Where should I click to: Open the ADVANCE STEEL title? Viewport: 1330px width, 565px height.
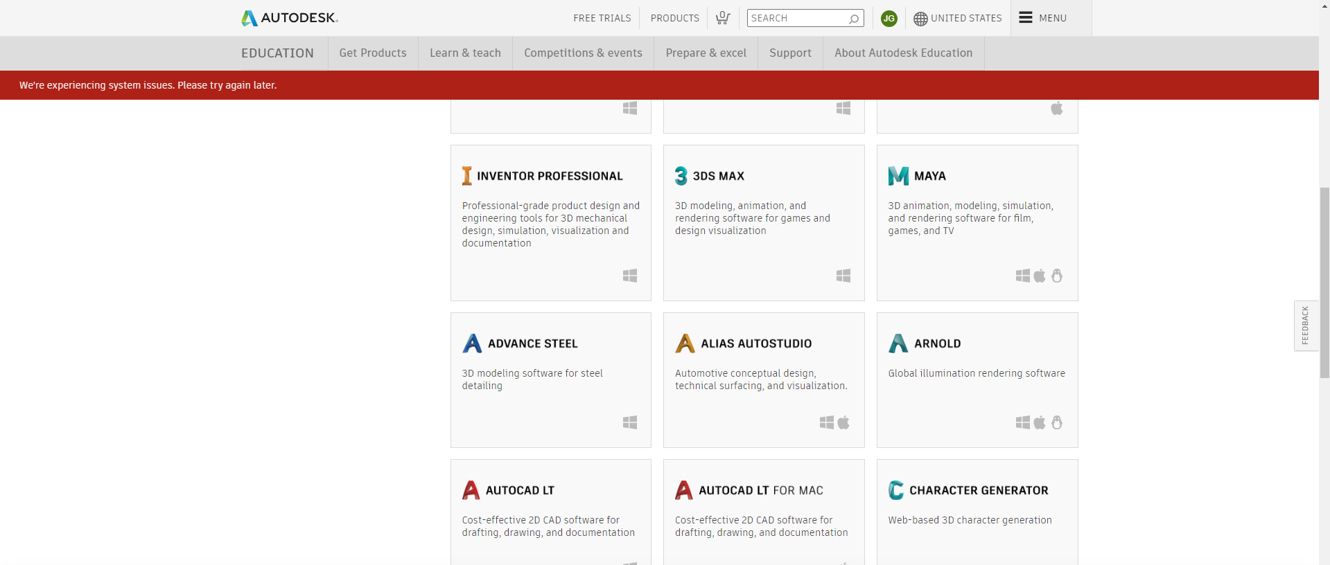(x=532, y=343)
